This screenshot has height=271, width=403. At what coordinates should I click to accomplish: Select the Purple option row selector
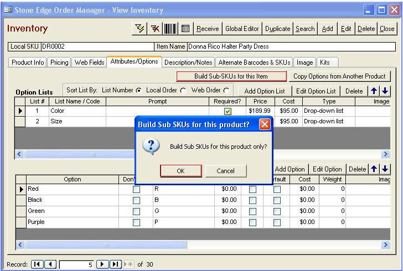click(21, 222)
